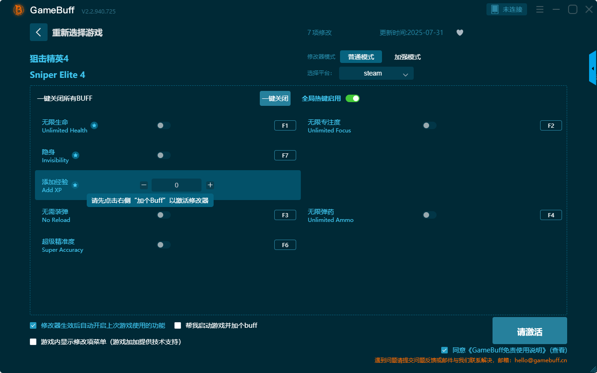
Task: Open the steam platform dropdown
Action: (x=376, y=73)
